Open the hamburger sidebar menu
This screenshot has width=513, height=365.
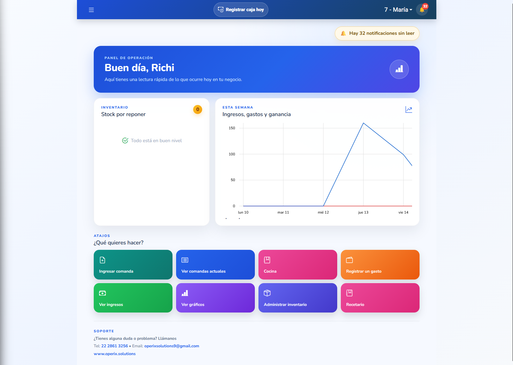tap(91, 10)
